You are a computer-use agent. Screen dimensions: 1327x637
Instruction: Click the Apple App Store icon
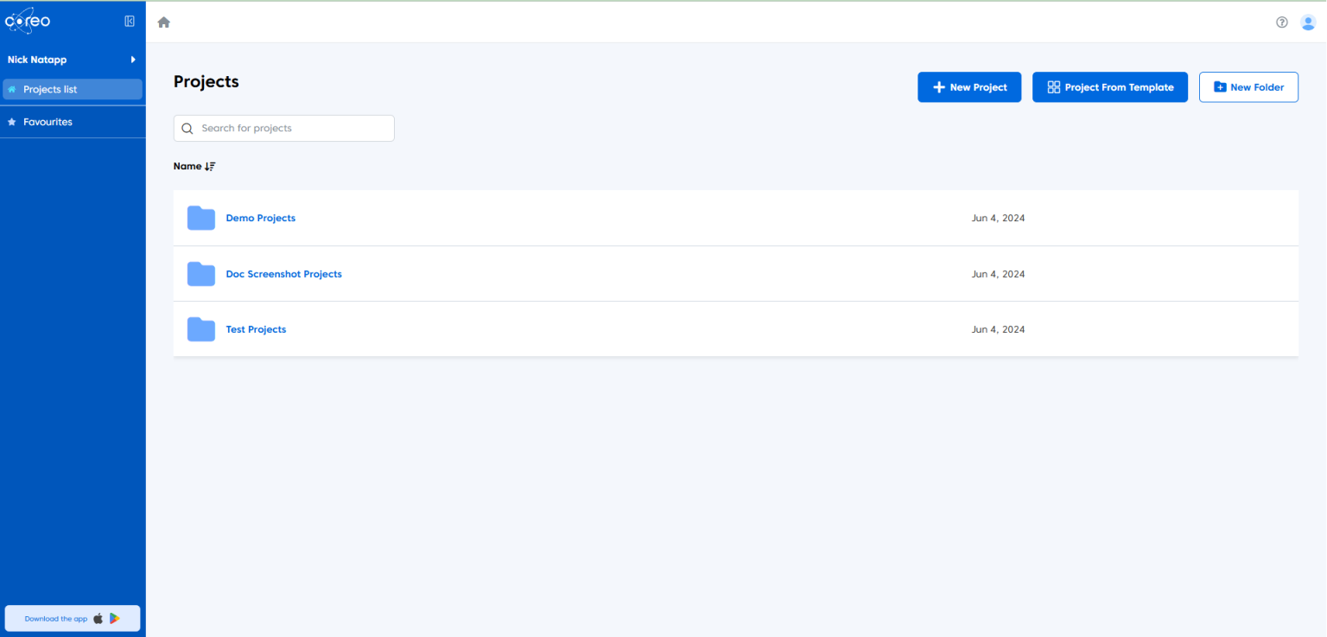tap(98, 619)
